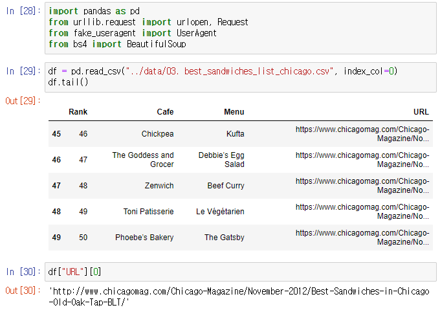Image resolution: width=440 pixels, height=312 pixels.
Task: Select the Beef Curry cell
Action: [x=226, y=186]
